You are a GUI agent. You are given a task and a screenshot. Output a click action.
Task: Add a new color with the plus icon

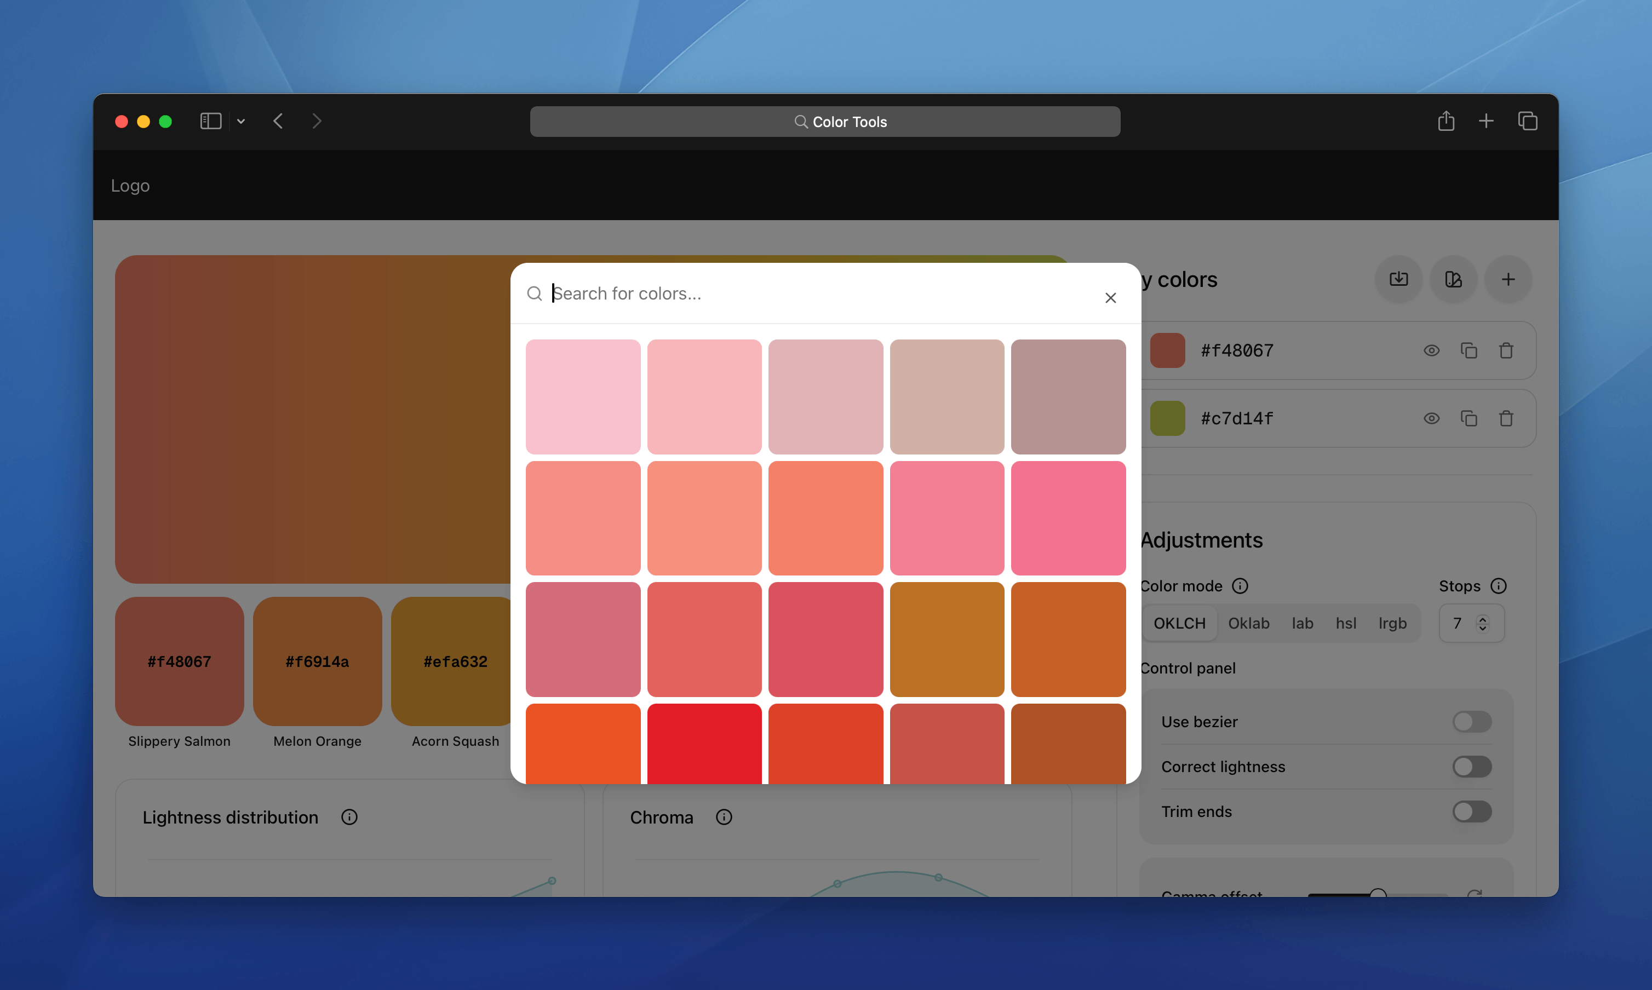pos(1508,279)
